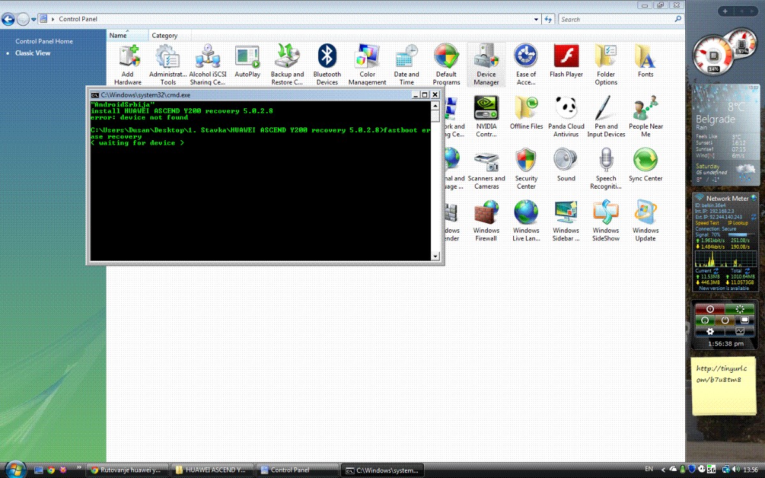This screenshot has height=478, width=765.
Task: Open Pen and Input Devices icon
Action: [606, 117]
